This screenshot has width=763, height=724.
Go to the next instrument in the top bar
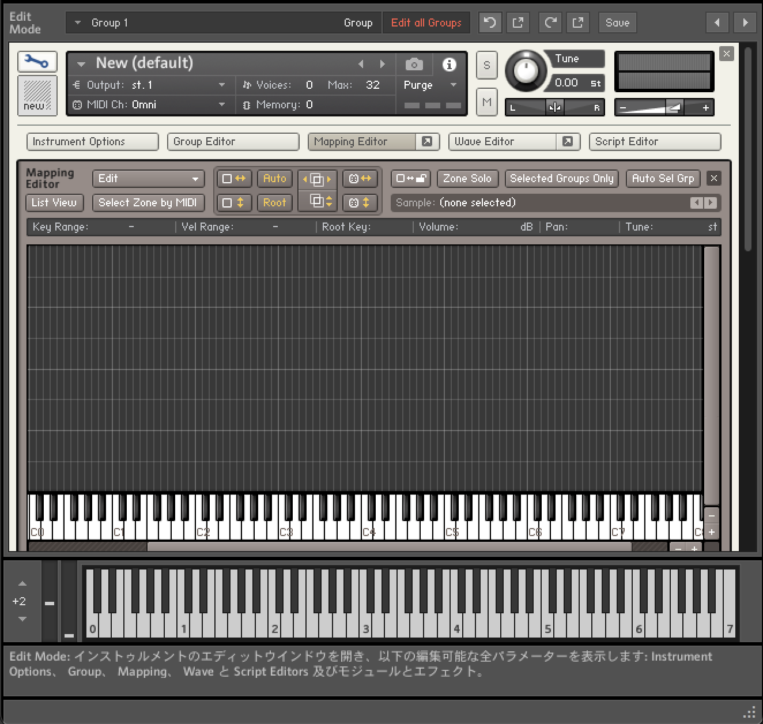click(745, 22)
